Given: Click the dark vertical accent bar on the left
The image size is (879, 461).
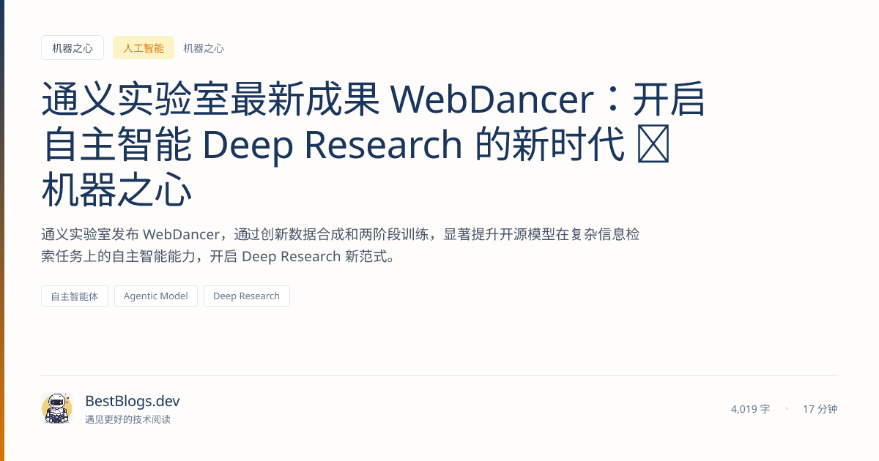Looking at the screenshot, I should pos(3,230).
